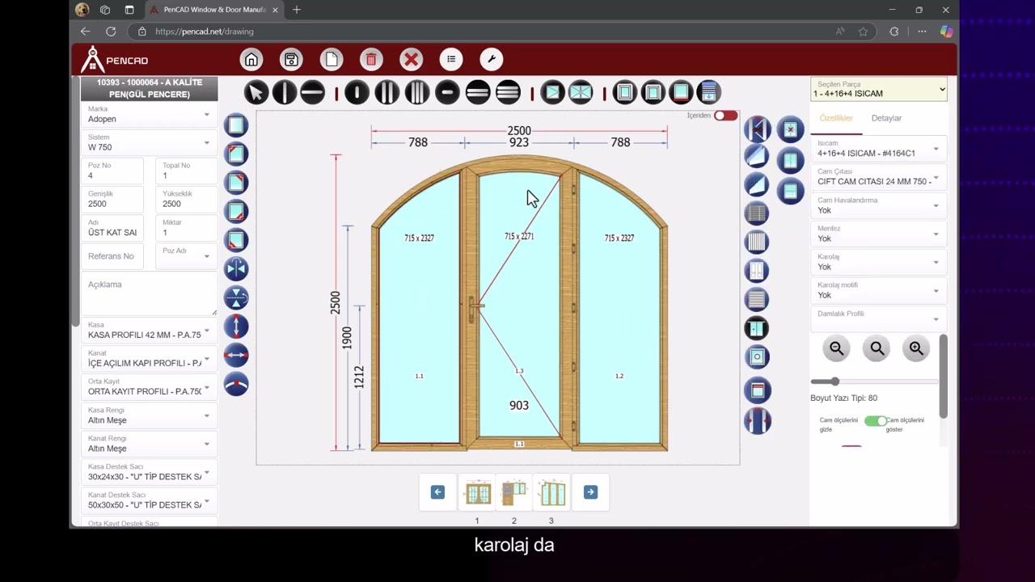Open the Sistem W 750 dropdown
The width and height of the screenshot is (1035, 582).
(149, 143)
